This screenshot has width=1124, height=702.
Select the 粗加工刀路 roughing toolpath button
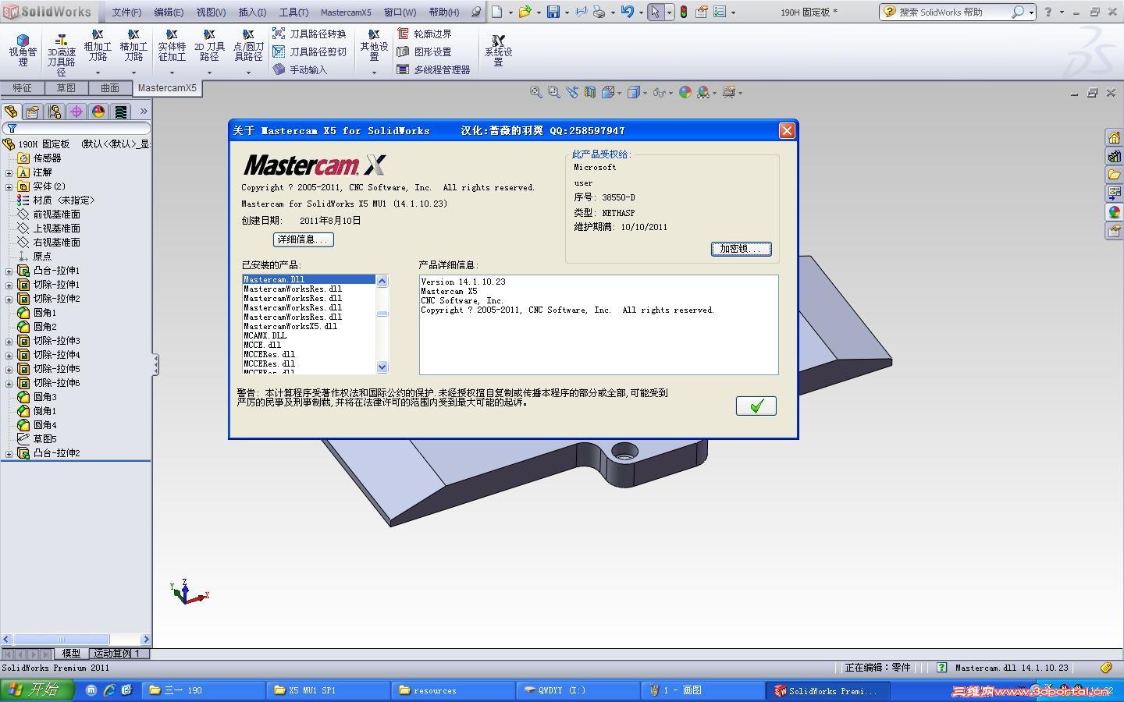click(x=98, y=47)
